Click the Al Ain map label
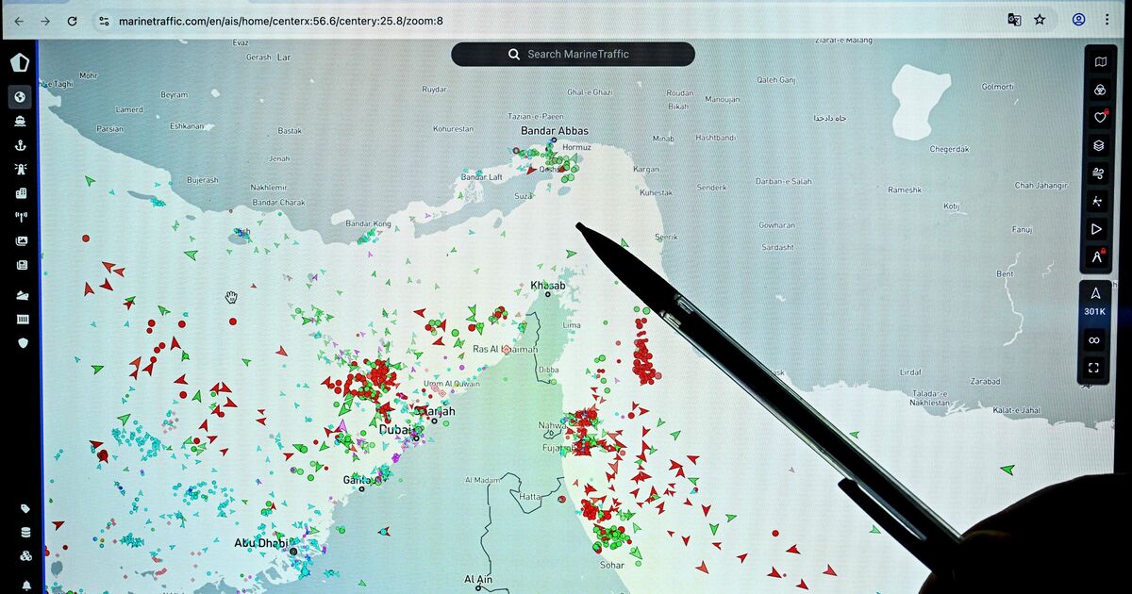1132x594 pixels. click(x=478, y=579)
